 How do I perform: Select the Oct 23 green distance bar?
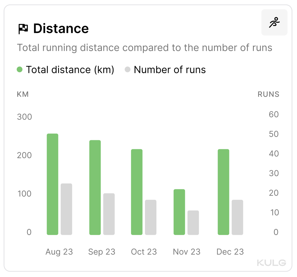click(137, 192)
